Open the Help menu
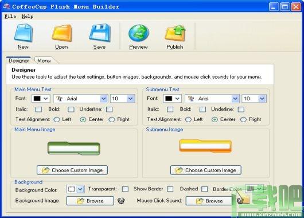Image resolution: width=304 pixels, height=218 pixels. pyautogui.click(x=28, y=17)
